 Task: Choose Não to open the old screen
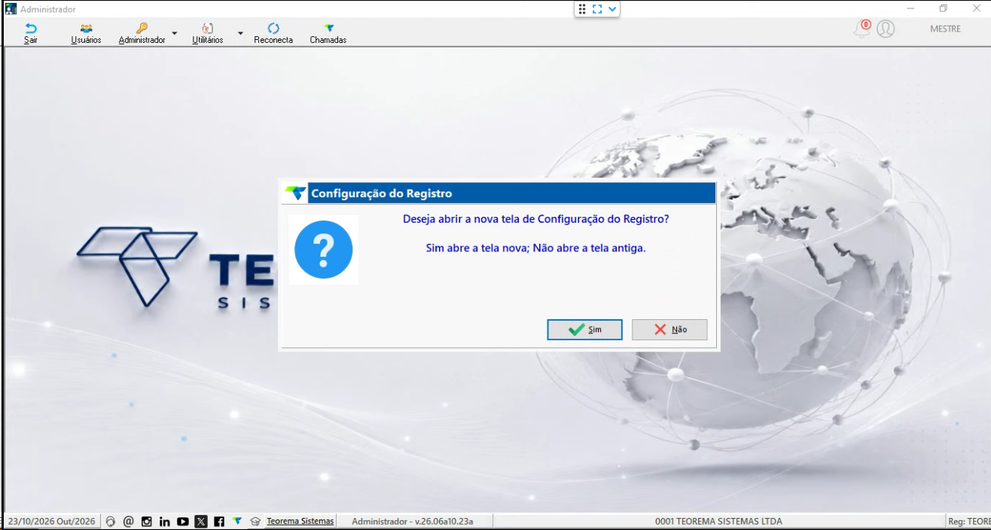[669, 330]
